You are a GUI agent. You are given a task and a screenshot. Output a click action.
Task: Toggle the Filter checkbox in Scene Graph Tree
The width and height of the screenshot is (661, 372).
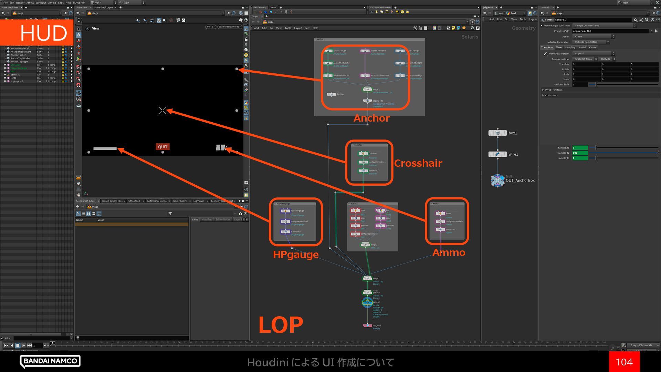click(2, 338)
